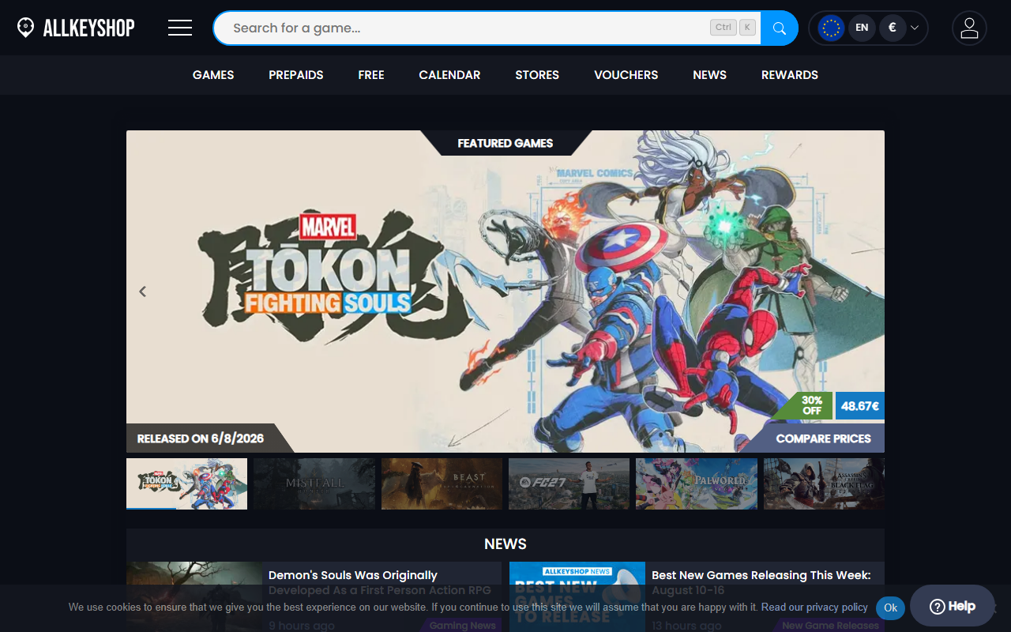Open the Prepaids menu
Screen dimensions: 1011x632
click(x=296, y=75)
